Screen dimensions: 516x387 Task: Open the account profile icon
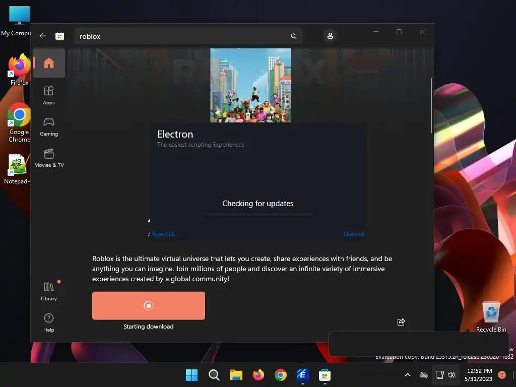coord(330,36)
